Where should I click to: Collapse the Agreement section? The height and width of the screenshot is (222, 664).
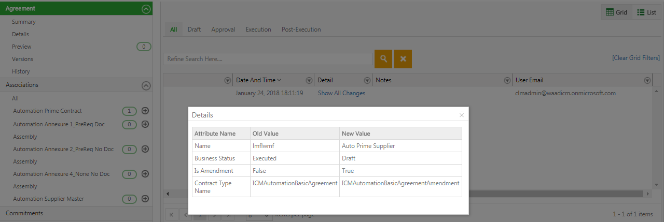[x=146, y=9]
